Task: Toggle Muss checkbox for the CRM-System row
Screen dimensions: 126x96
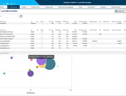Action: coord(42,46)
